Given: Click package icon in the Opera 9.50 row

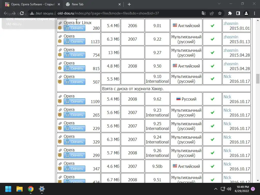Looking at the screenshot, I should (x=60, y=68).
